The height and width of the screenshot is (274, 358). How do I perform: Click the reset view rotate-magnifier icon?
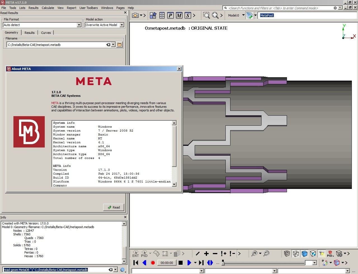266,254
